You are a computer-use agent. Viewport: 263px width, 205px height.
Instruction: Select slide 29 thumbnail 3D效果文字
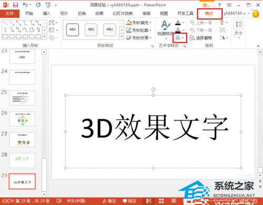point(22,181)
